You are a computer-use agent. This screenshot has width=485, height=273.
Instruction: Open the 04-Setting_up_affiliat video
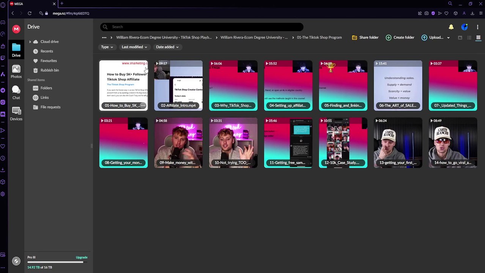(x=288, y=86)
